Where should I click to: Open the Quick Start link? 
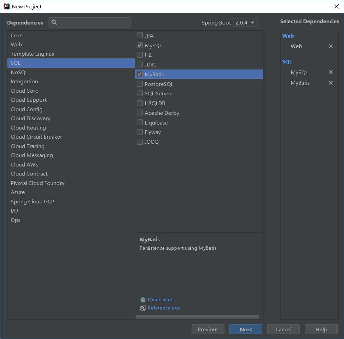click(x=160, y=299)
